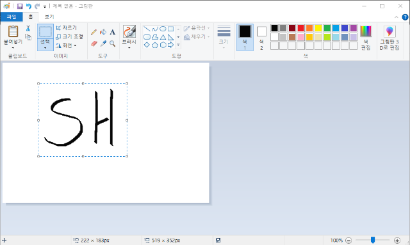
Task: Pick the red color swatch
Action: 300,28
